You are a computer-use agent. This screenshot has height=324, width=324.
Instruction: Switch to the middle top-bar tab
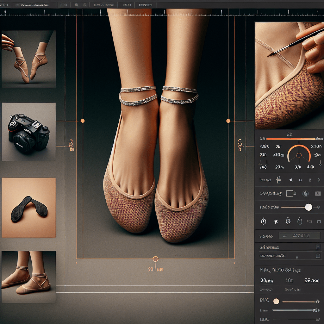(127, 5)
